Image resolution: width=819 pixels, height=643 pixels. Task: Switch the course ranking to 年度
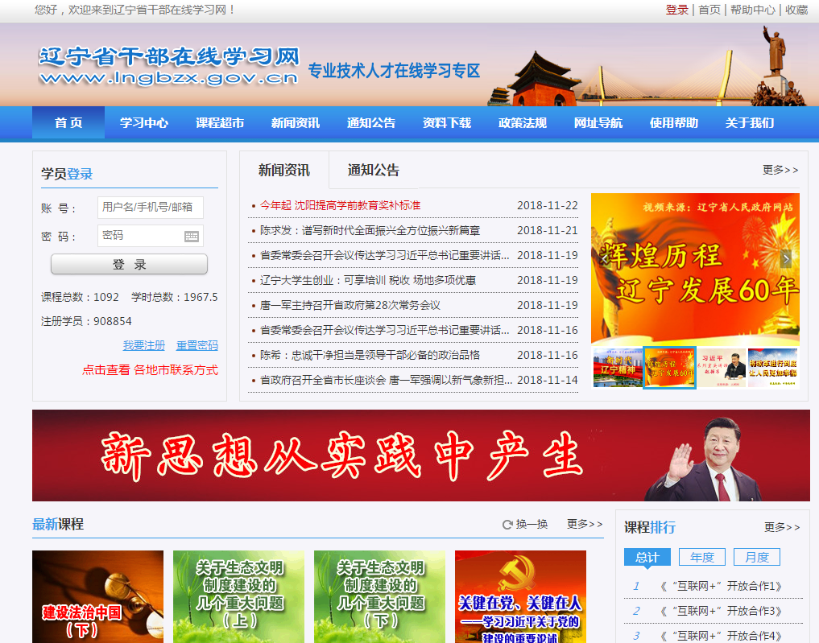click(x=701, y=557)
